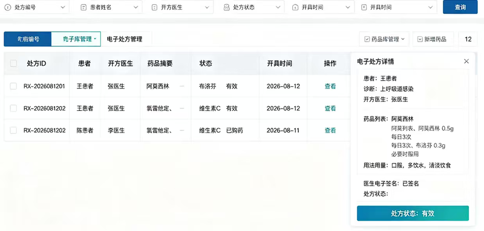Click the 布洛芬 cell
484x231 pixels.
208,86
